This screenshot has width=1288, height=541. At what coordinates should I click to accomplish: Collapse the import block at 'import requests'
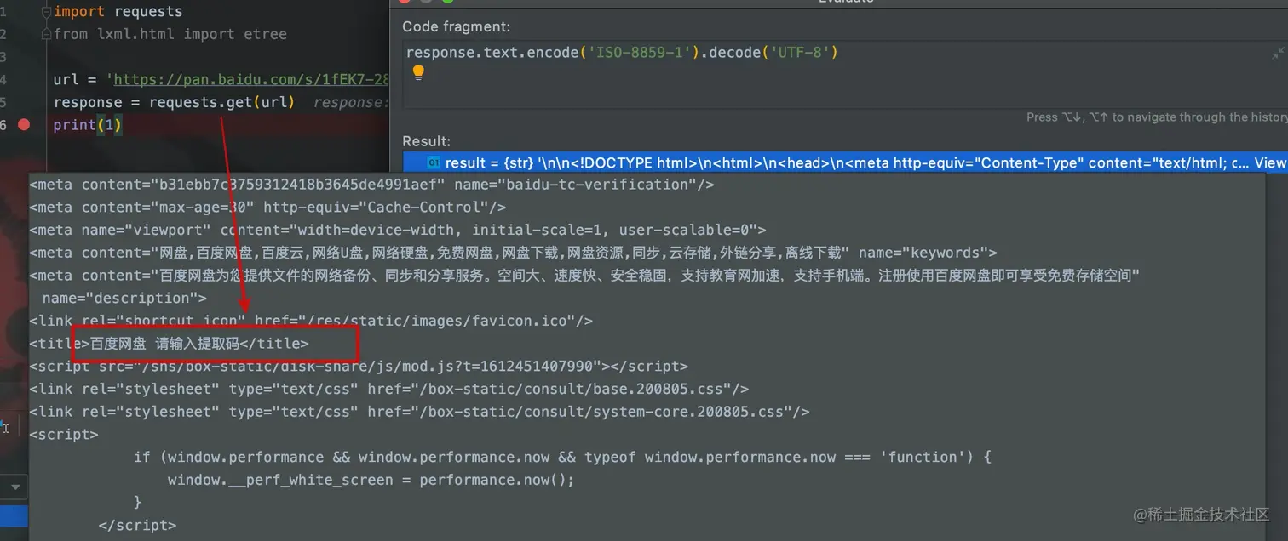point(46,11)
